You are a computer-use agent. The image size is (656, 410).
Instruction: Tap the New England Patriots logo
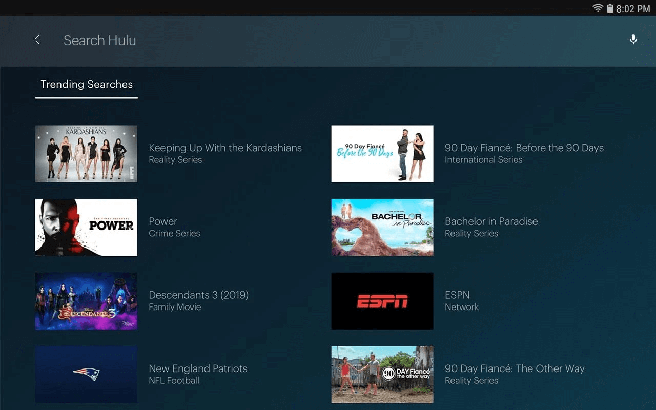pos(86,375)
